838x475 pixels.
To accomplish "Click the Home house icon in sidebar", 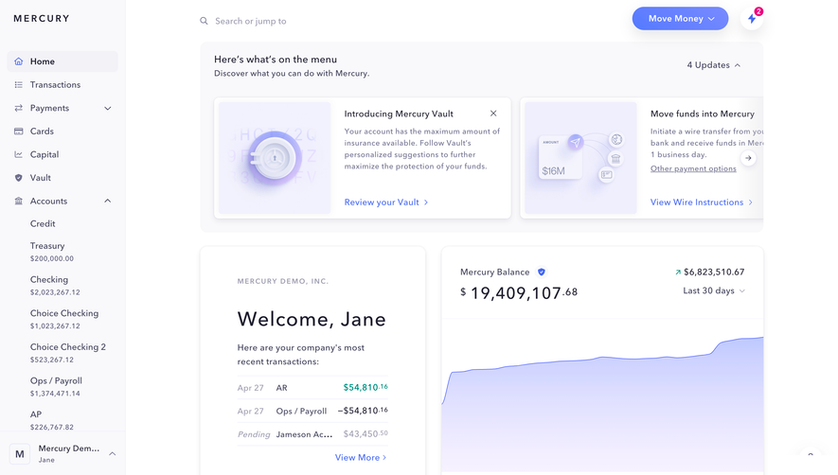I will click(19, 62).
